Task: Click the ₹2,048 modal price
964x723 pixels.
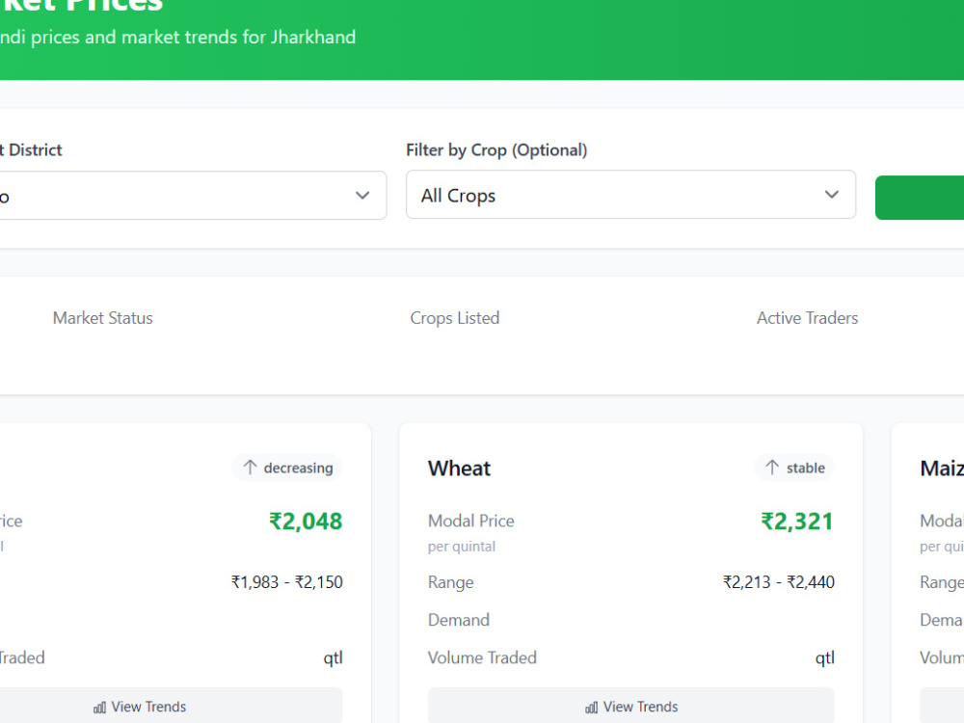Action: [306, 522]
